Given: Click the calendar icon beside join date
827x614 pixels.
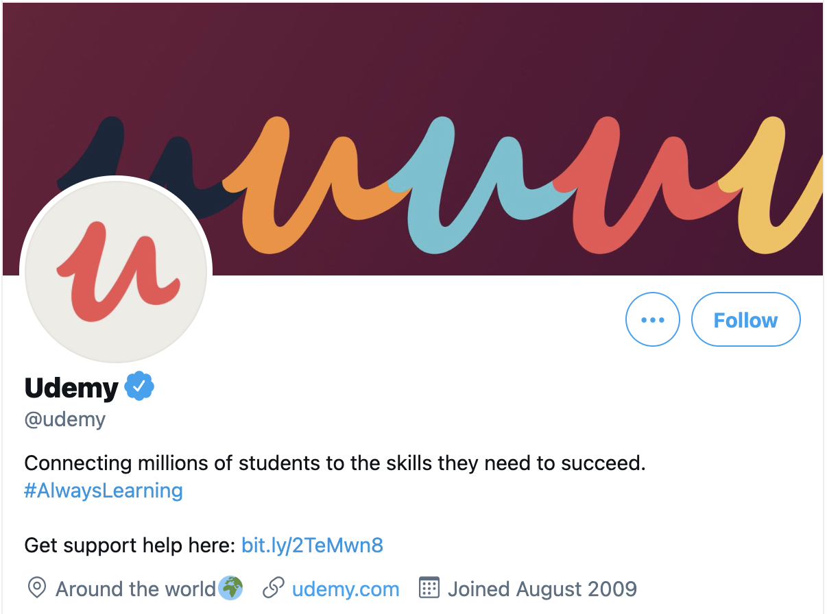Looking at the screenshot, I should tap(429, 588).
